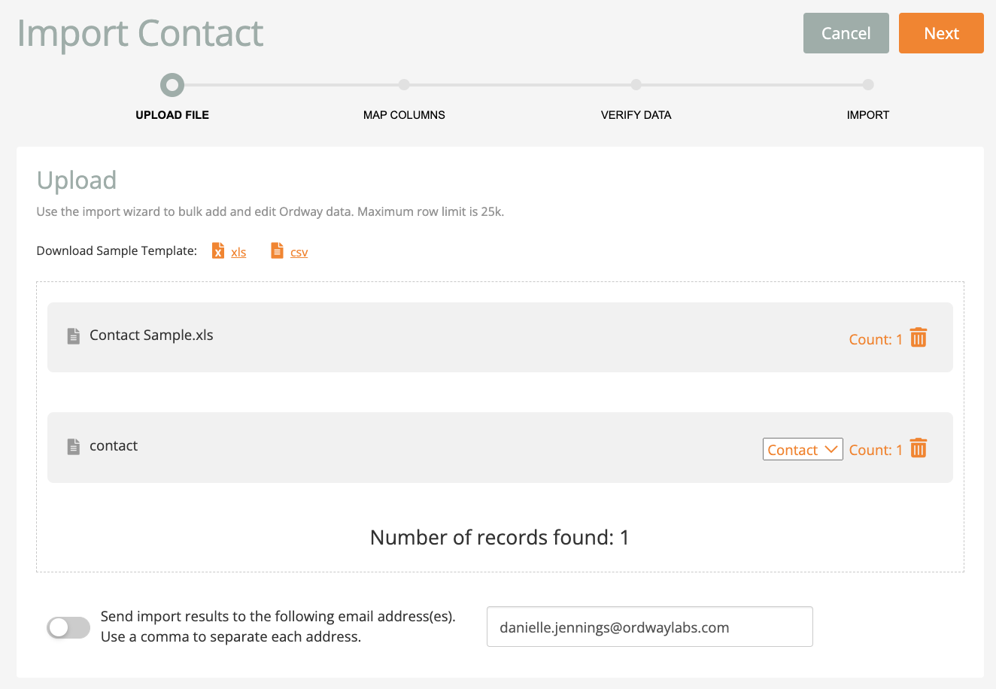996x689 pixels.
Task: Click the email address input field
Action: pyautogui.click(x=650, y=627)
